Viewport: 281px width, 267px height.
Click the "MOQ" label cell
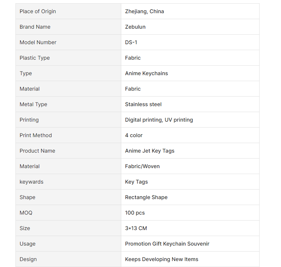[26, 213]
